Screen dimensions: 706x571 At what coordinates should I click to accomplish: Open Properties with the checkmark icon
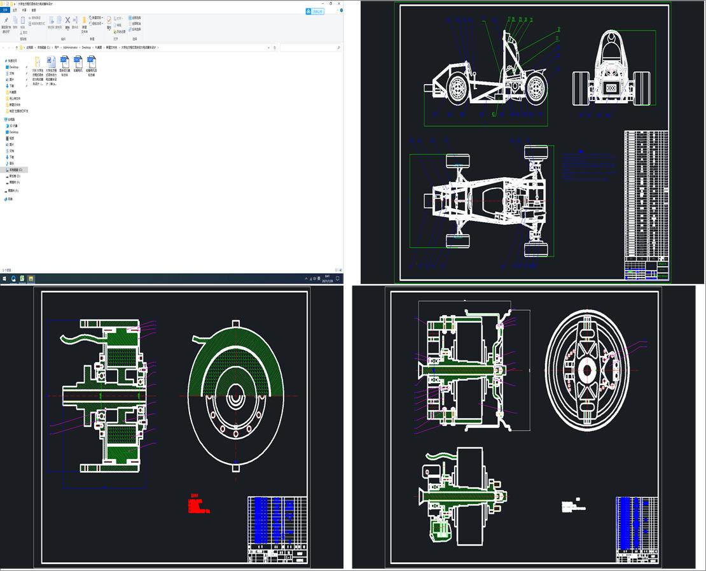109,22
